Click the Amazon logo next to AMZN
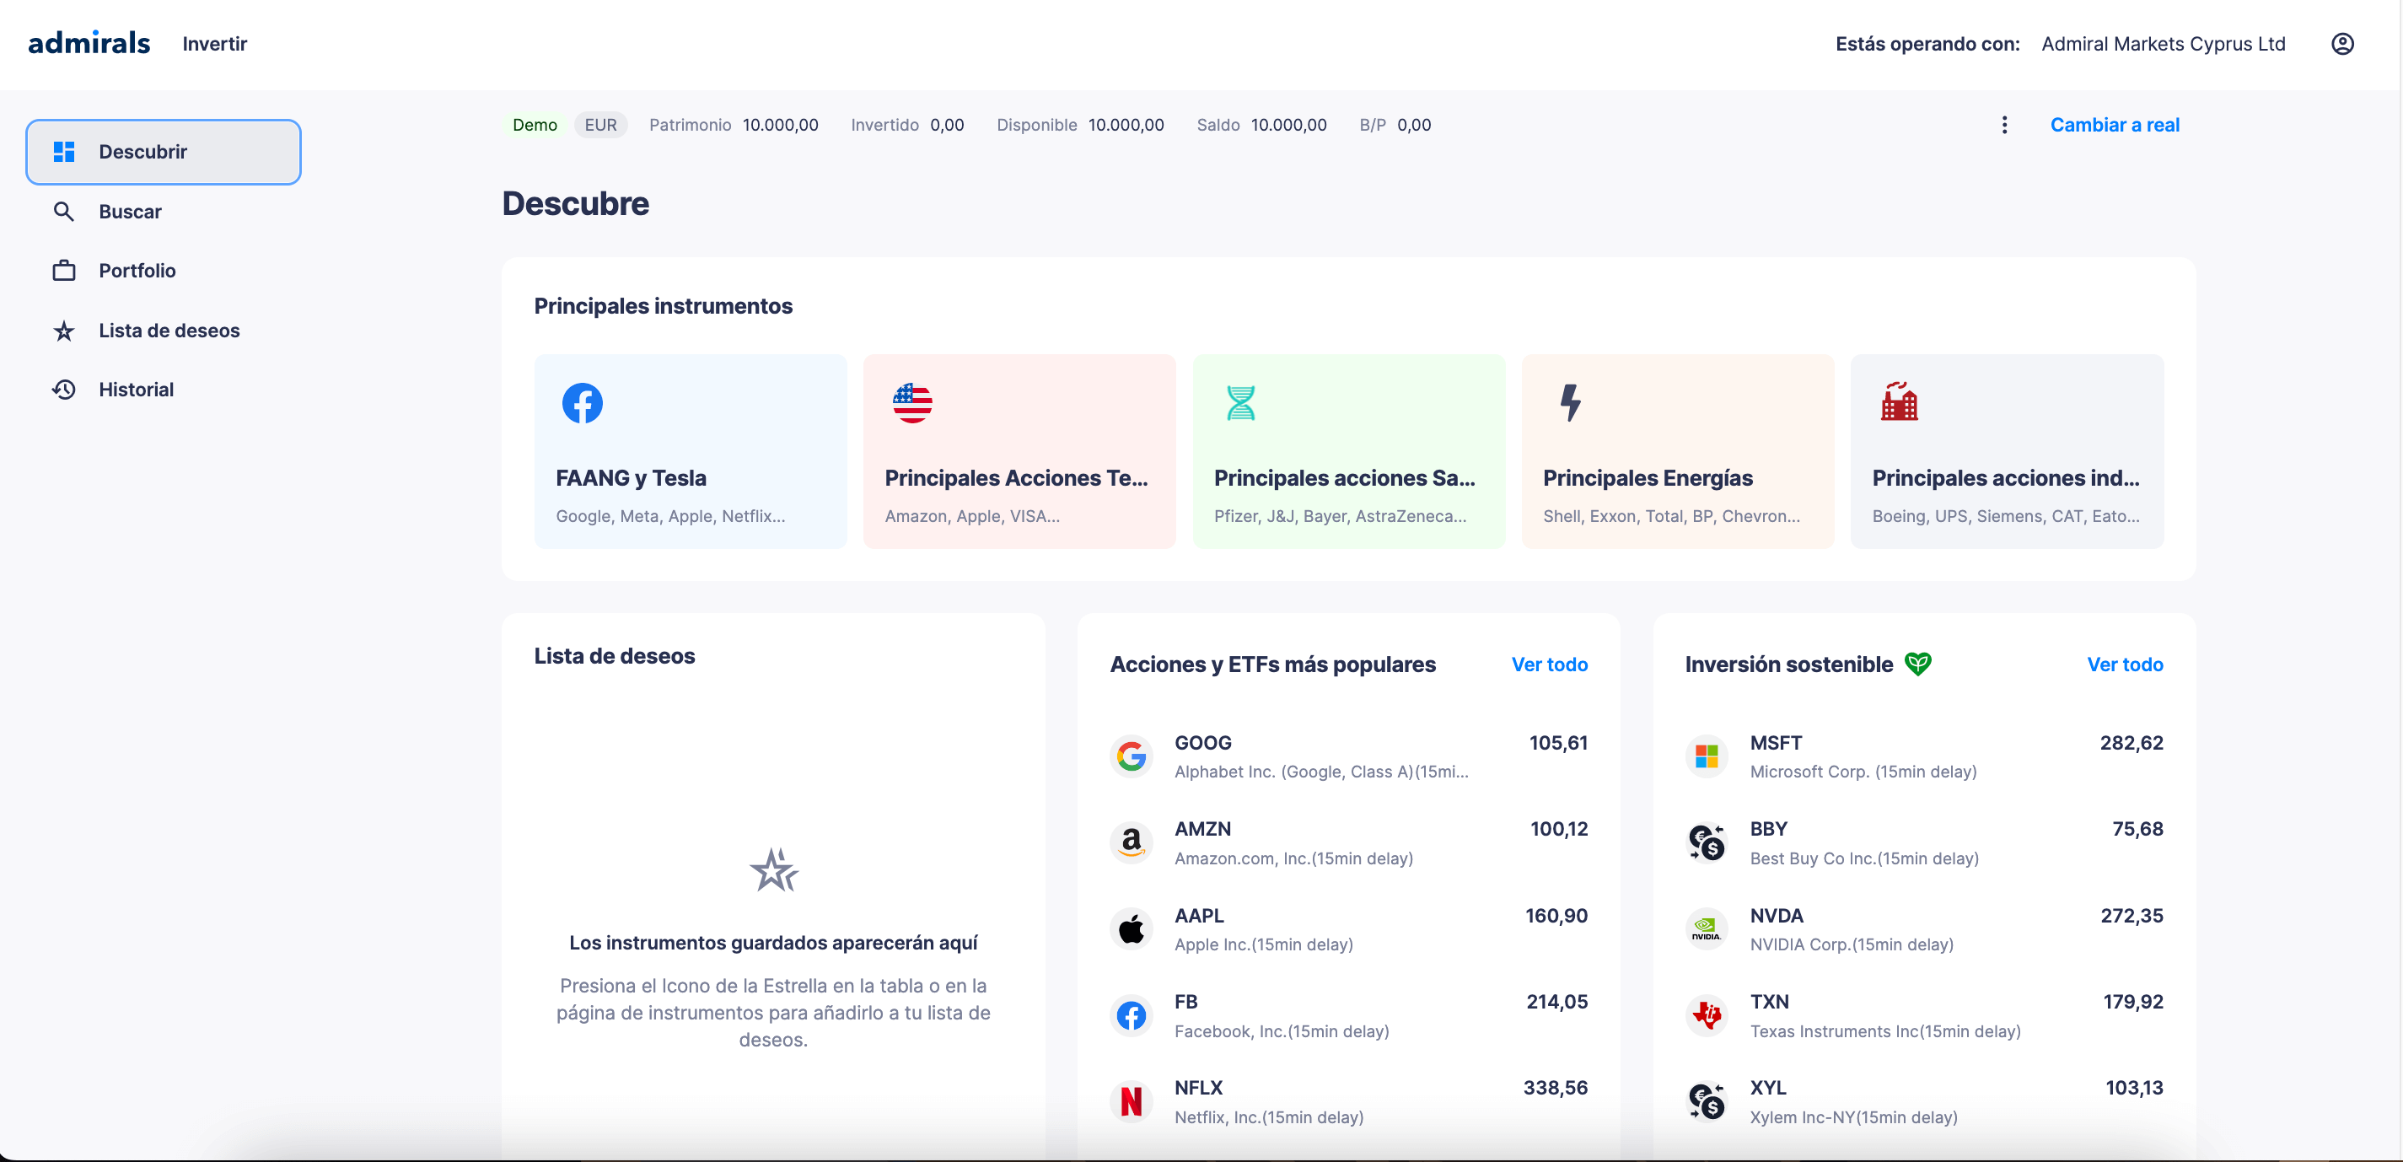The image size is (2403, 1162). [x=1132, y=842]
